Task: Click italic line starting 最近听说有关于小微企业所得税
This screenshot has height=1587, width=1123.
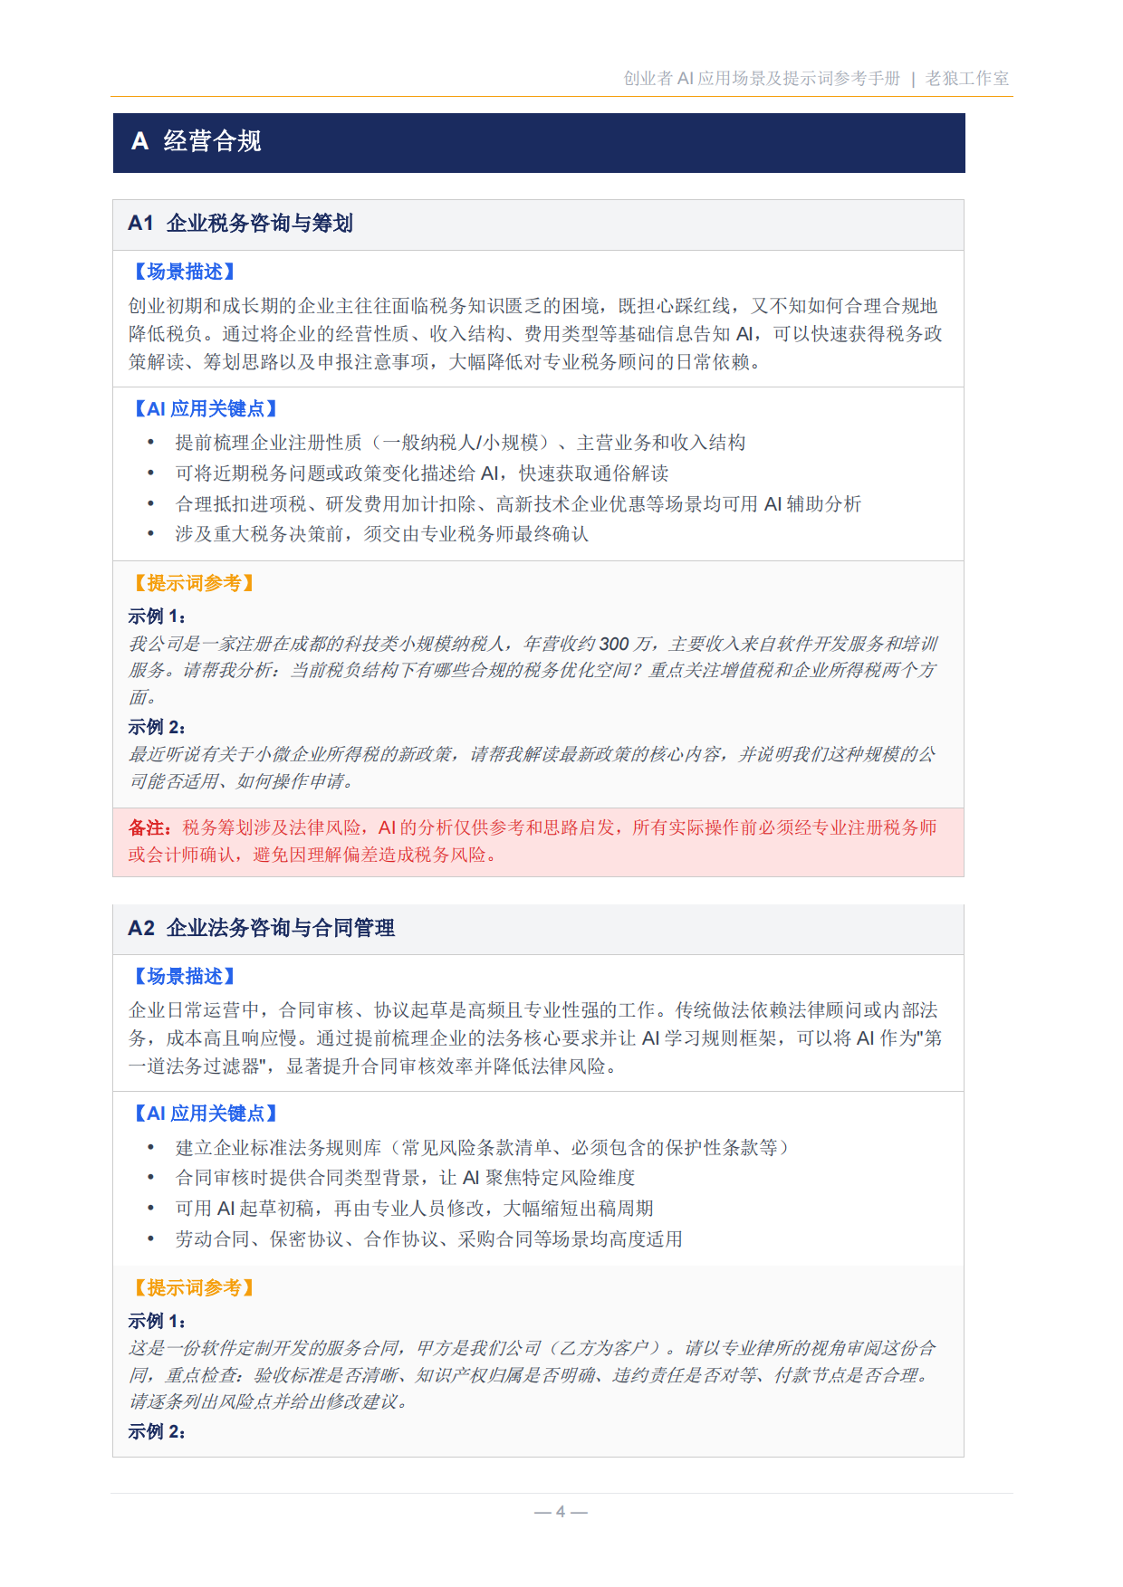Action: click(x=533, y=754)
